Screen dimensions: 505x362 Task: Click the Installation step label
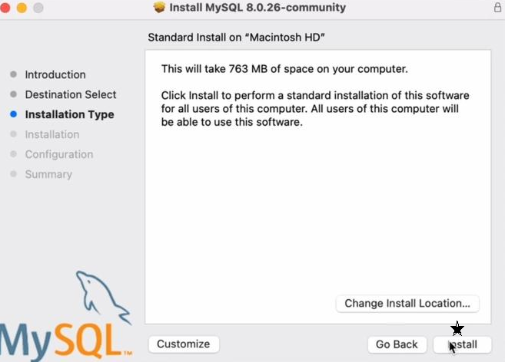tap(52, 134)
